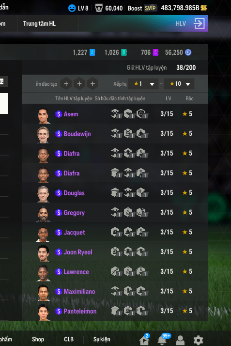Screen dimensions: 231x346
Task: Click the CP coin currency icon
Action: 188,52
